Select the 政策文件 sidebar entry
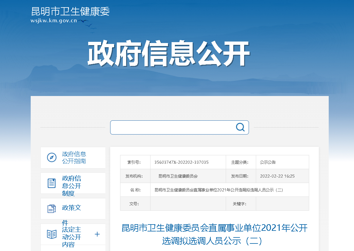Screen dimensions: 354x251 72,208
